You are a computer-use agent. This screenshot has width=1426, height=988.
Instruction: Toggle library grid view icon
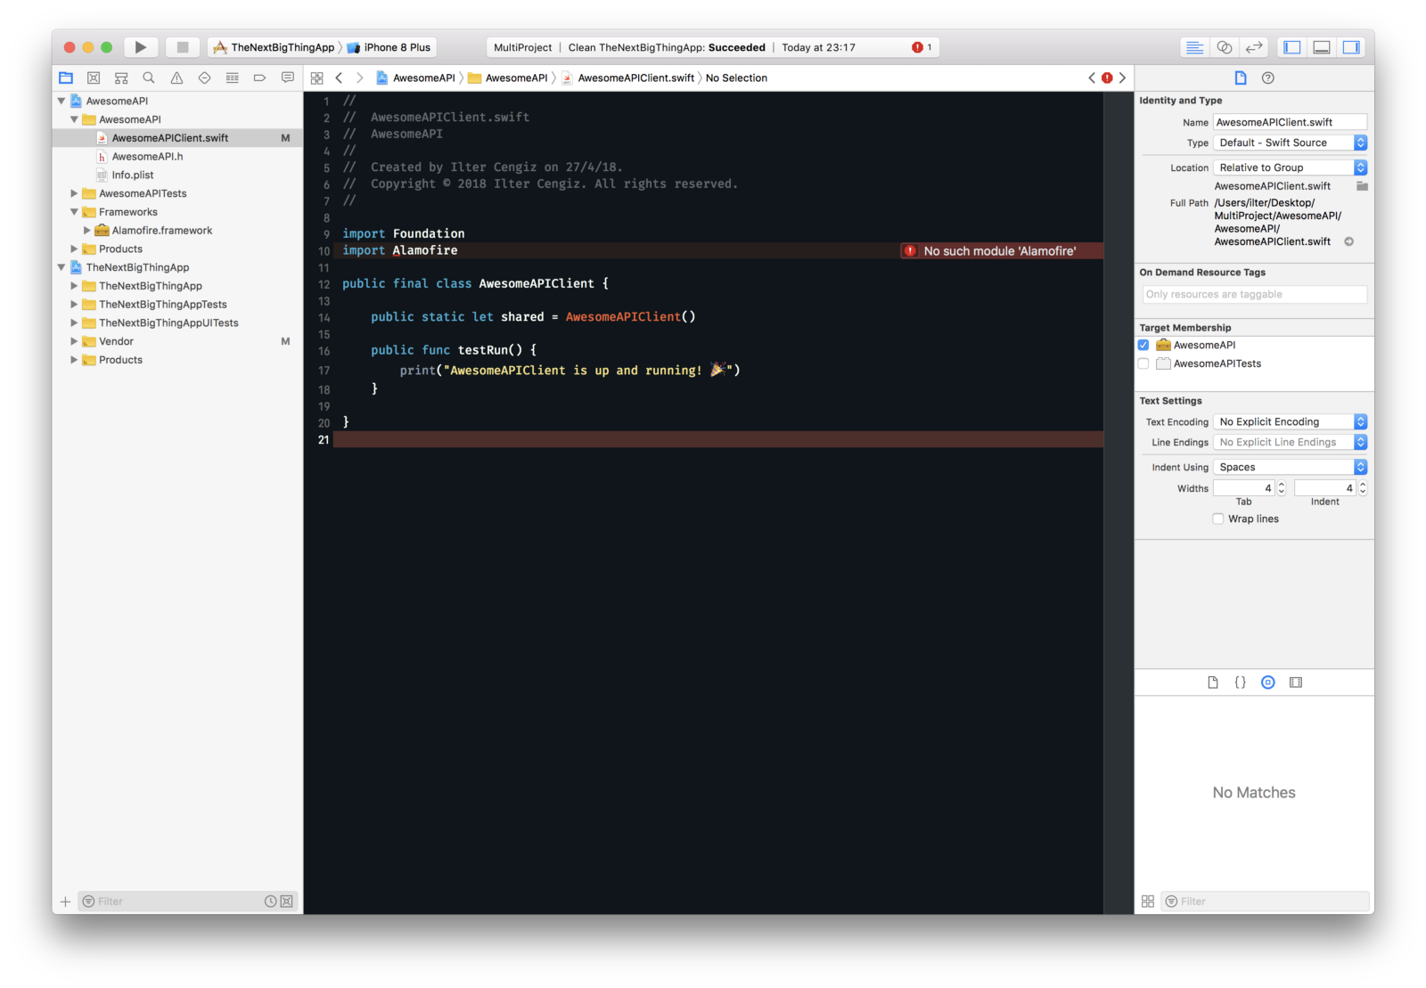(x=1147, y=901)
